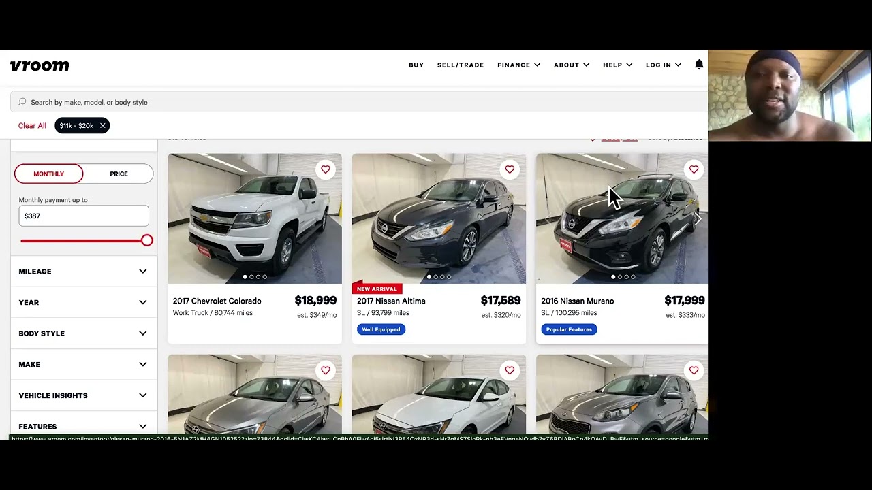The width and height of the screenshot is (872, 490).
Task: Expand the Body Style filter
Action: coord(83,333)
